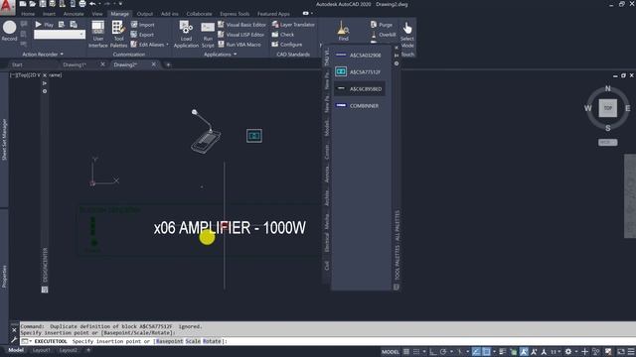Toggle object snap tracking in status bar
636x357 pixels.
[476, 352]
